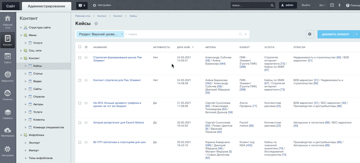The height and width of the screenshot is (163, 360).
Task: Open the Настройки gear in sidebar
Action: tap(8, 151)
